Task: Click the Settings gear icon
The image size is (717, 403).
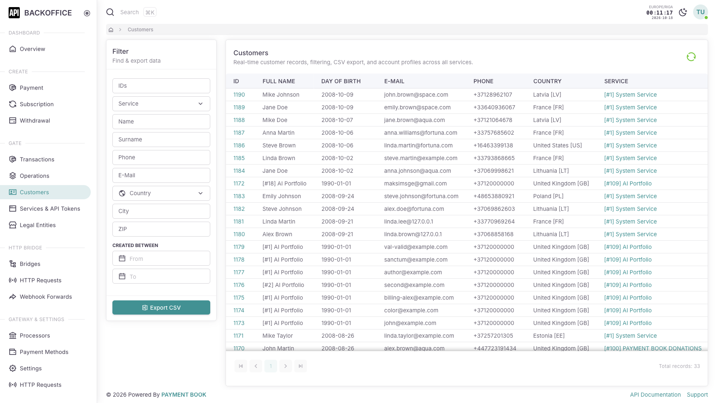Action: coord(13,368)
